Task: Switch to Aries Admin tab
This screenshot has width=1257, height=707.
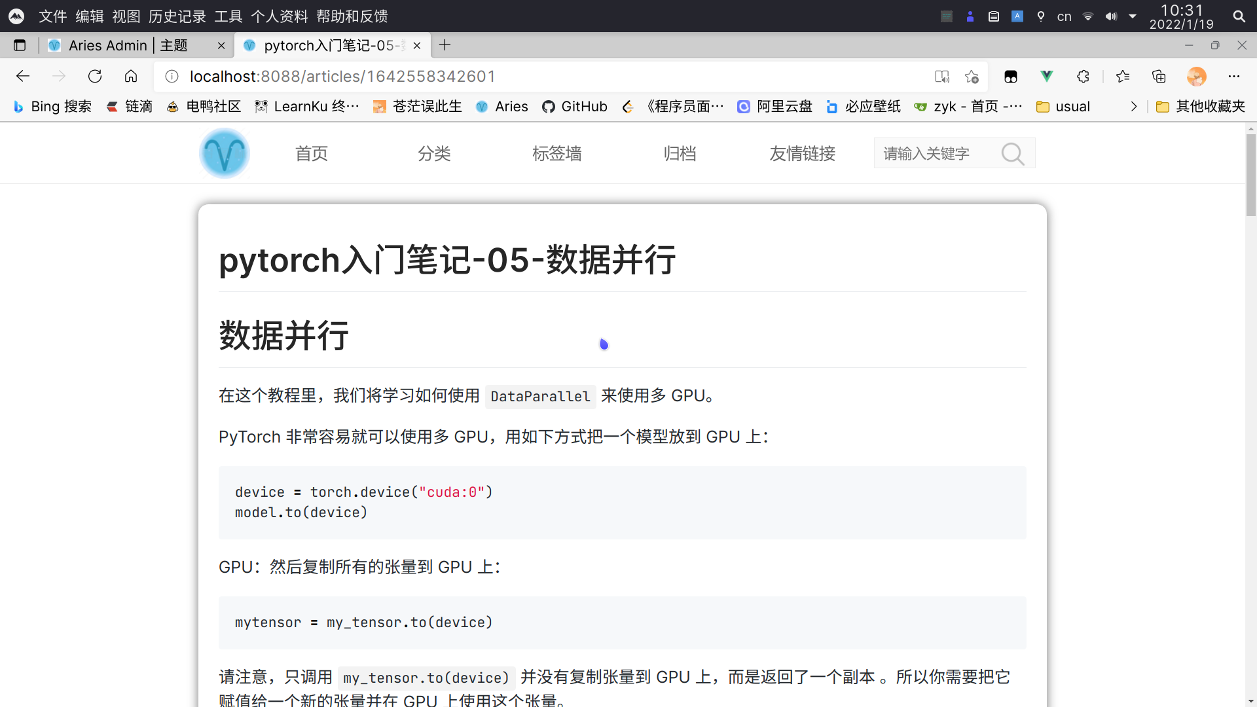Action: 128,45
